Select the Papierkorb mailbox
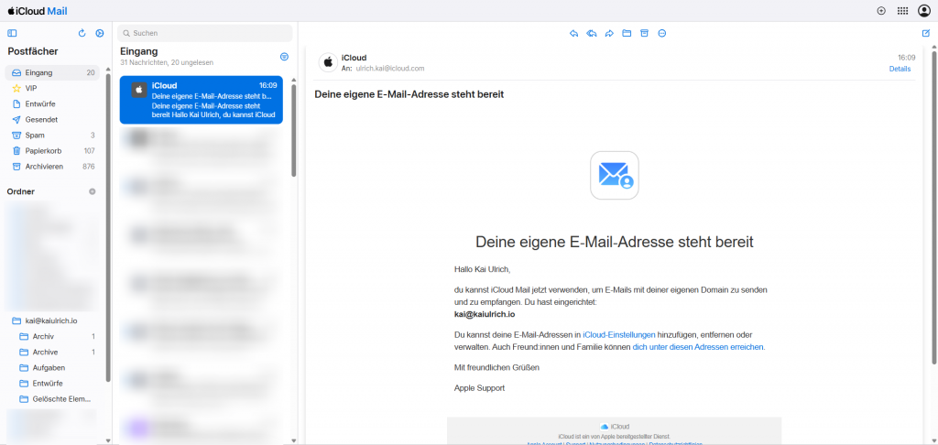 (41, 150)
